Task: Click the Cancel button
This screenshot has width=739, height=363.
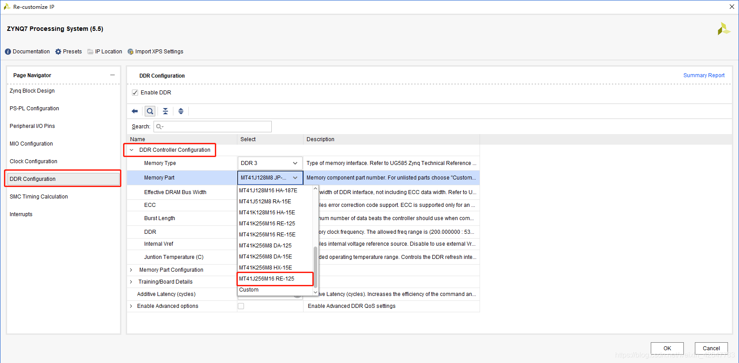Action: tap(711, 348)
